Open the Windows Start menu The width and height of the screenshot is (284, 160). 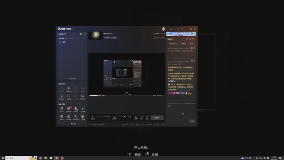pos(2,158)
